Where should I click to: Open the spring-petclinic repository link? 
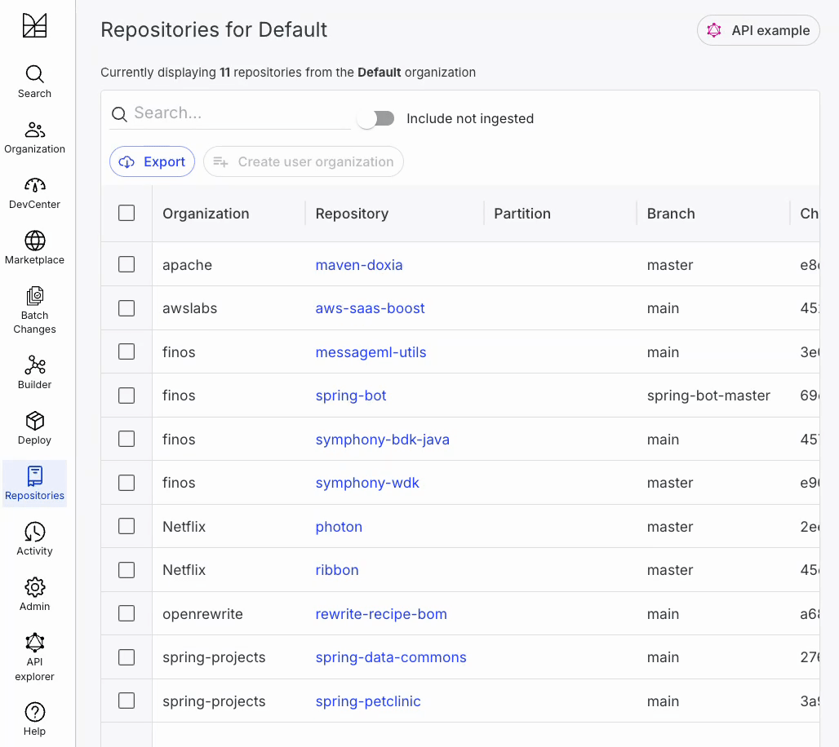368,701
